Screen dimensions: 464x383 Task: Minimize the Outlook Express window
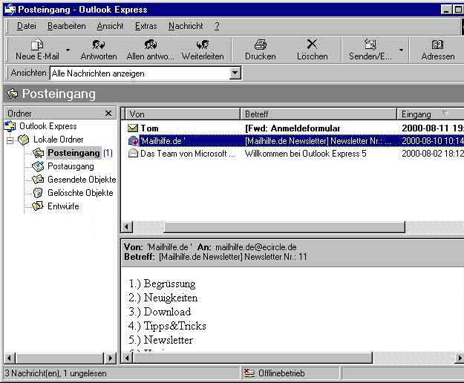click(446, 10)
